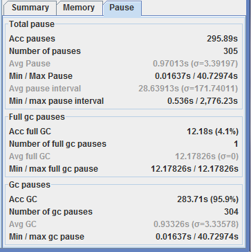
Task: Click the 295.89s accumulated pauses value
Action: click(x=222, y=39)
